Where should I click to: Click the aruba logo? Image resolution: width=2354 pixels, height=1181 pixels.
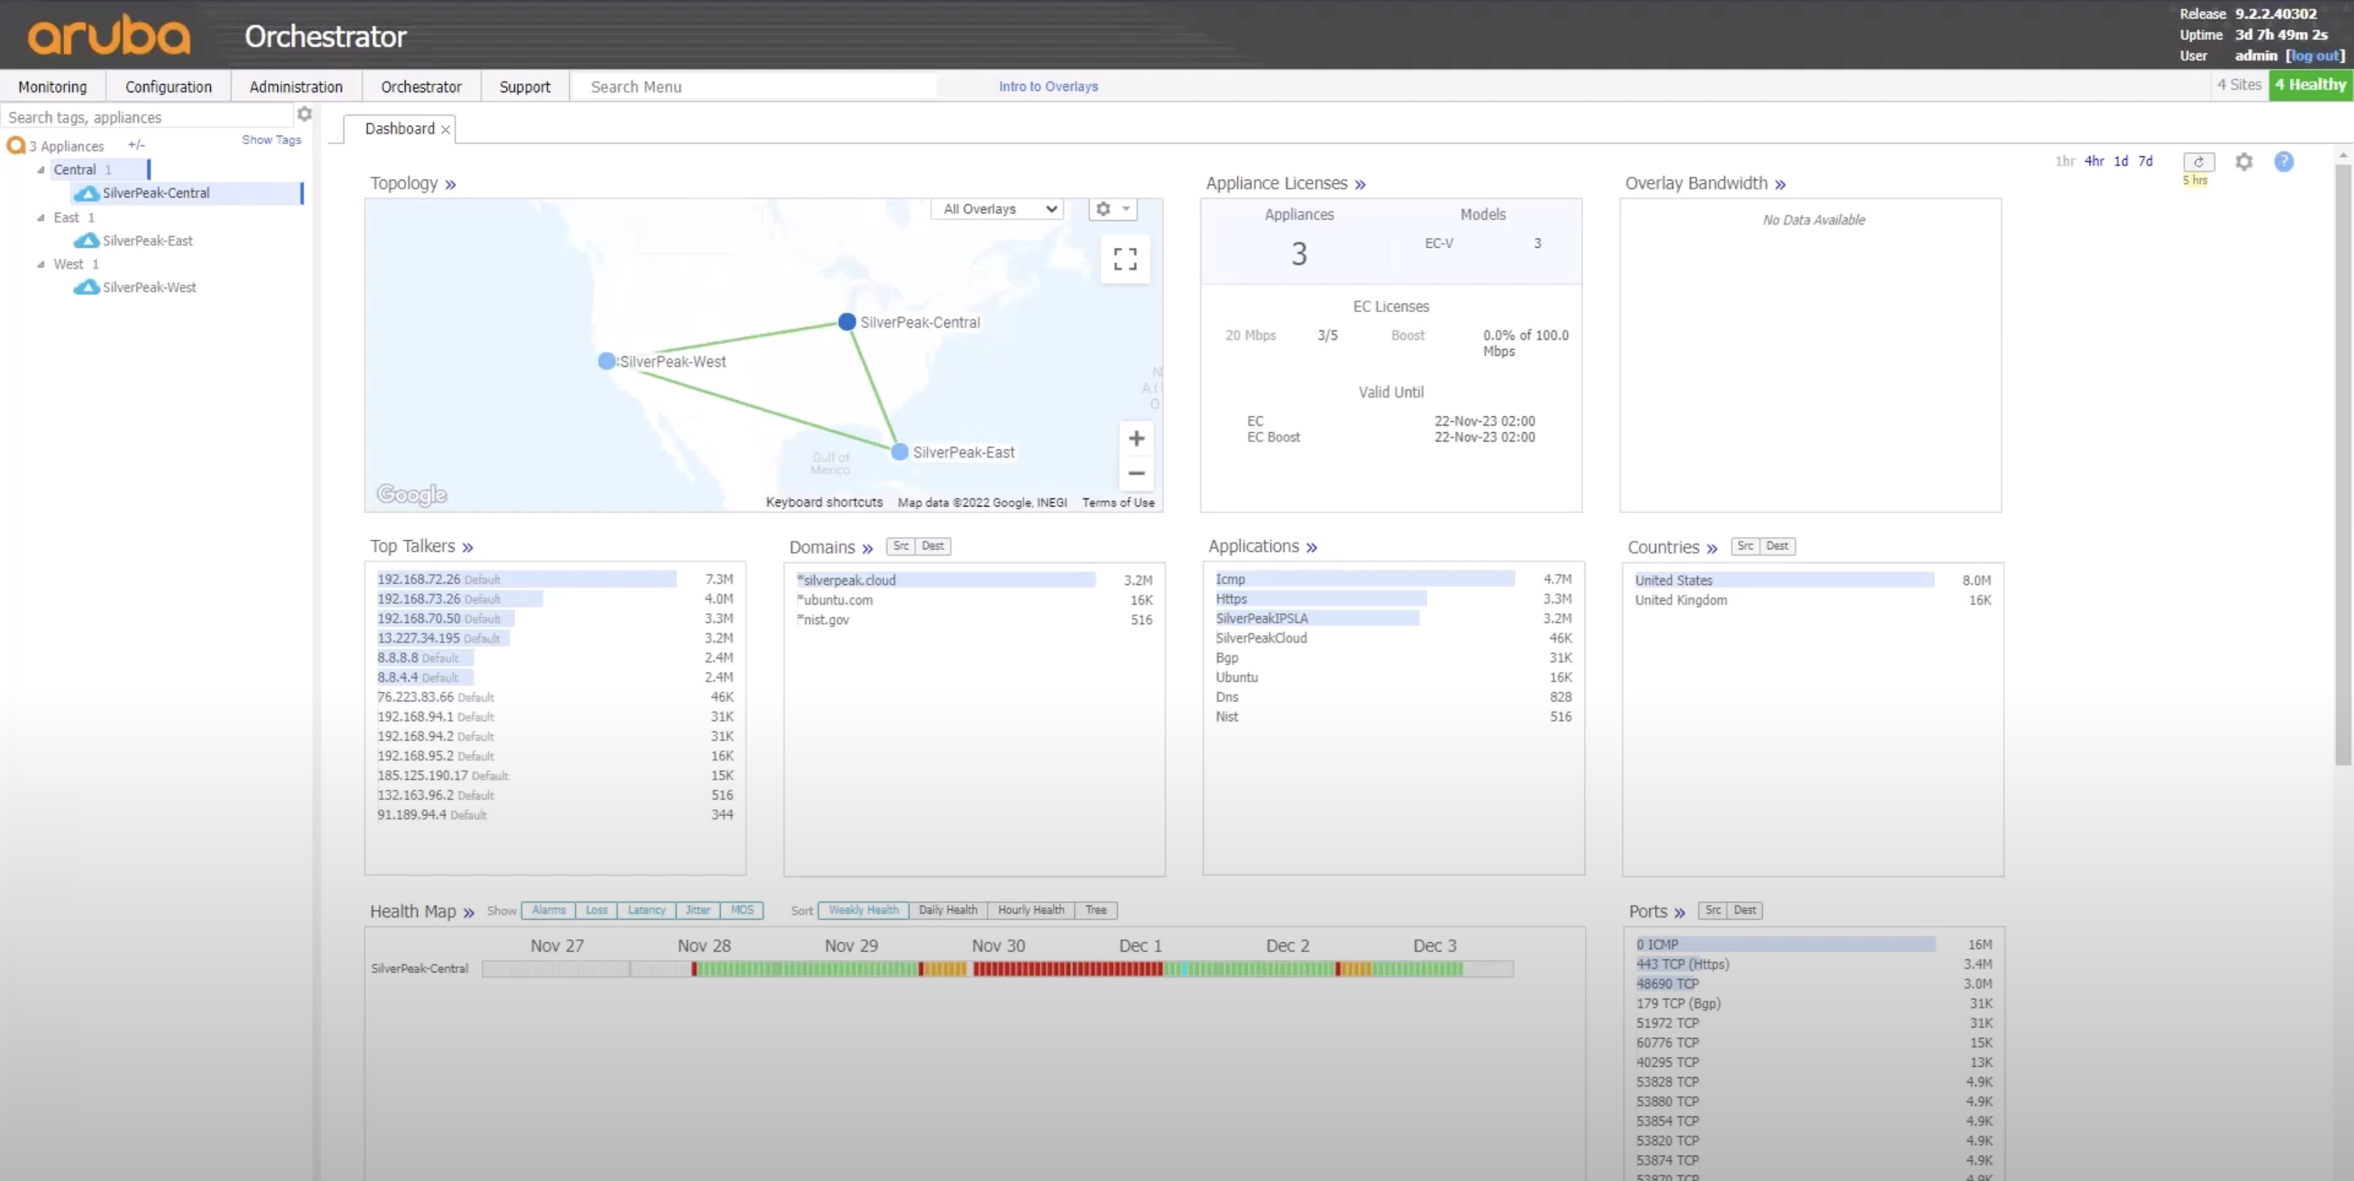(109, 34)
